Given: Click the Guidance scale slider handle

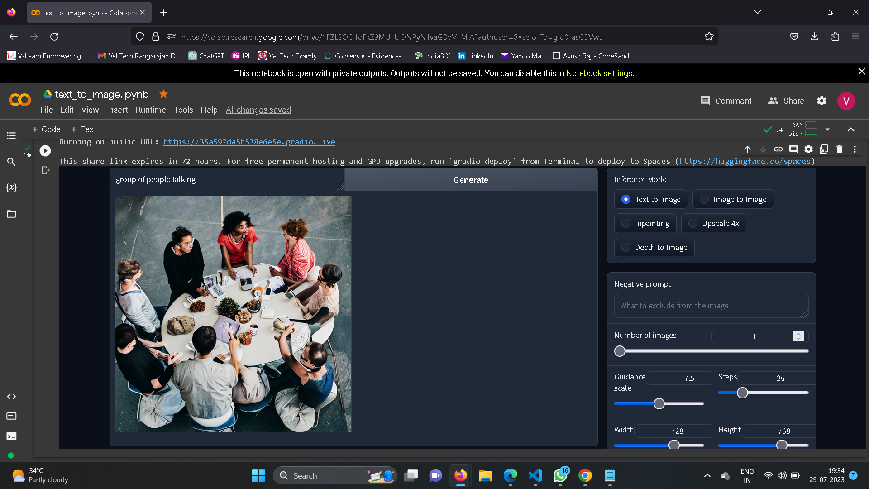Looking at the screenshot, I should coord(659,403).
